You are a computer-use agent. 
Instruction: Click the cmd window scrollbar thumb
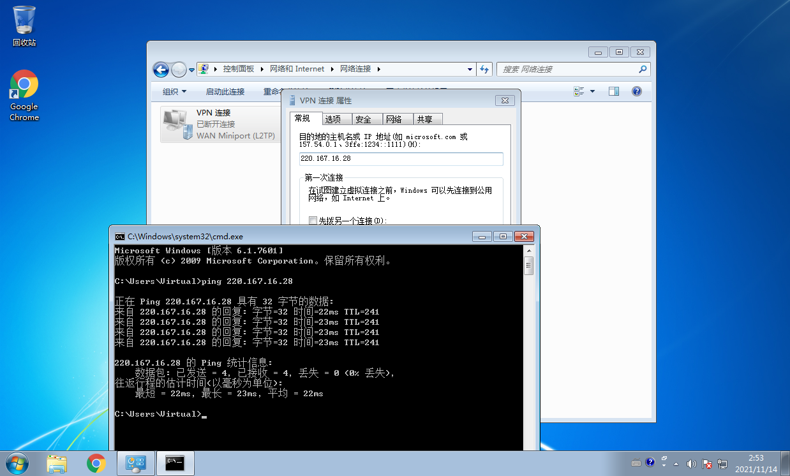[x=528, y=266]
